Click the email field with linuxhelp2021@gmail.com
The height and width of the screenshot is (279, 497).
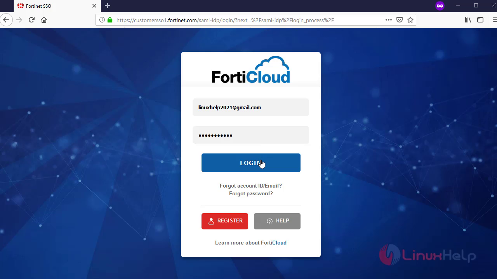coord(251,107)
